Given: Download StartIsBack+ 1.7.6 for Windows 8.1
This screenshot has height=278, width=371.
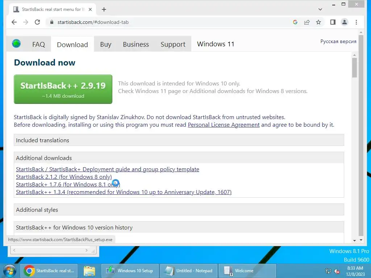Looking at the screenshot, I should (68, 184).
